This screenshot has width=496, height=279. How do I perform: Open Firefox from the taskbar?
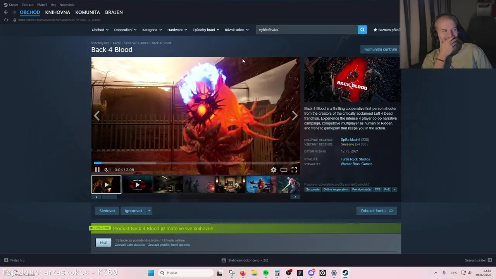click(243, 273)
